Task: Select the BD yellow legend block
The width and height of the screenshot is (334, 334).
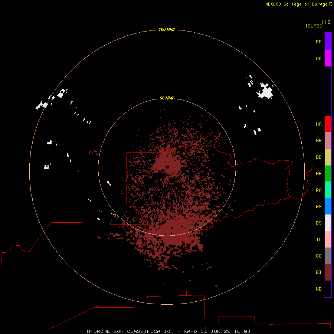Action: pyautogui.click(x=328, y=157)
